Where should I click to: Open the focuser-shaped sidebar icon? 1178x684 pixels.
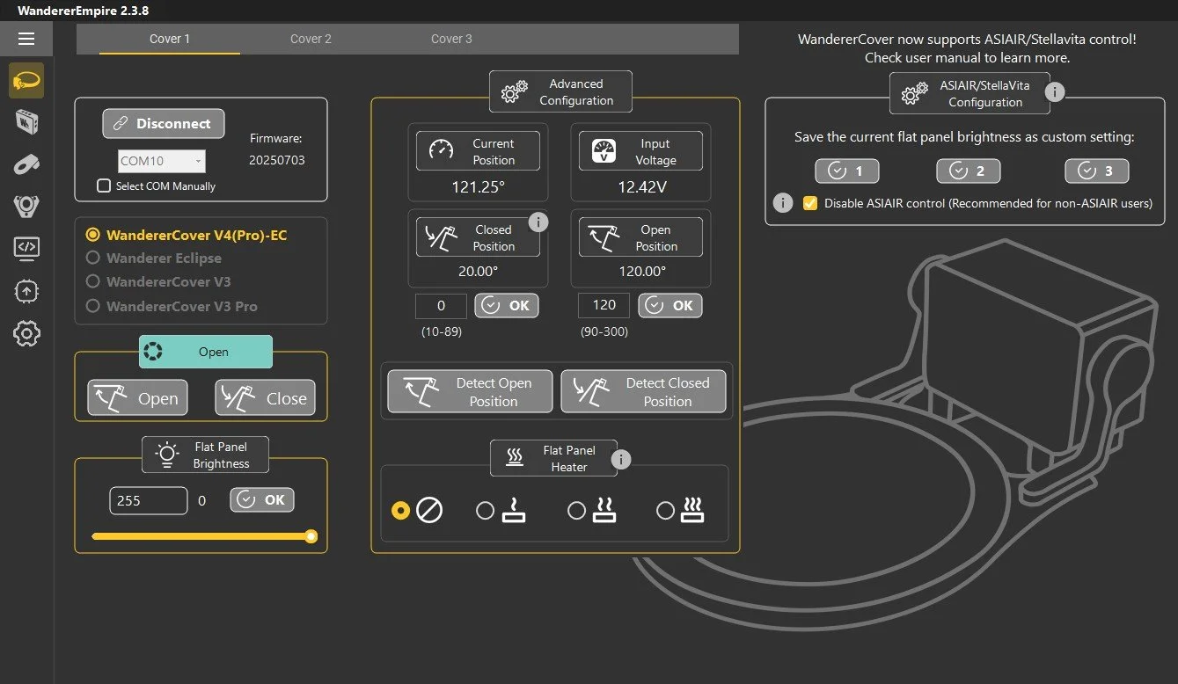pos(26,207)
